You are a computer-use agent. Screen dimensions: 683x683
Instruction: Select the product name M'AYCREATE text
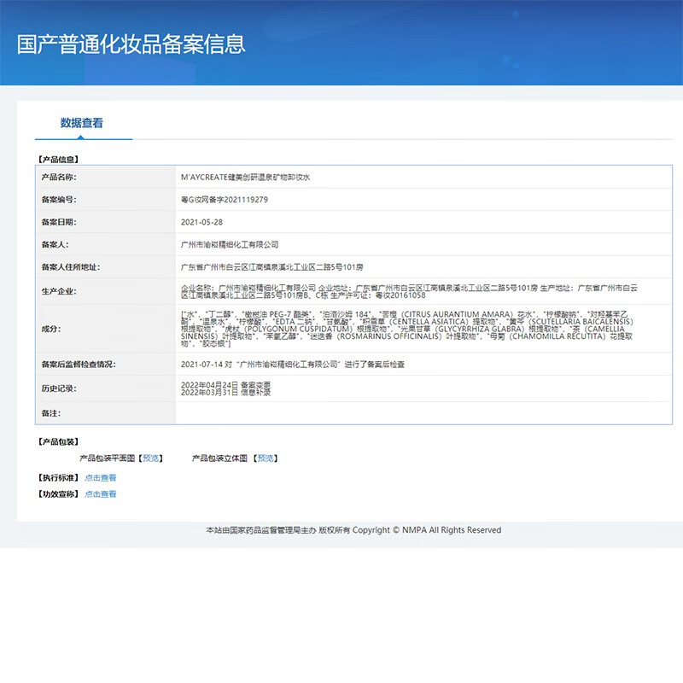pyautogui.click(x=245, y=178)
